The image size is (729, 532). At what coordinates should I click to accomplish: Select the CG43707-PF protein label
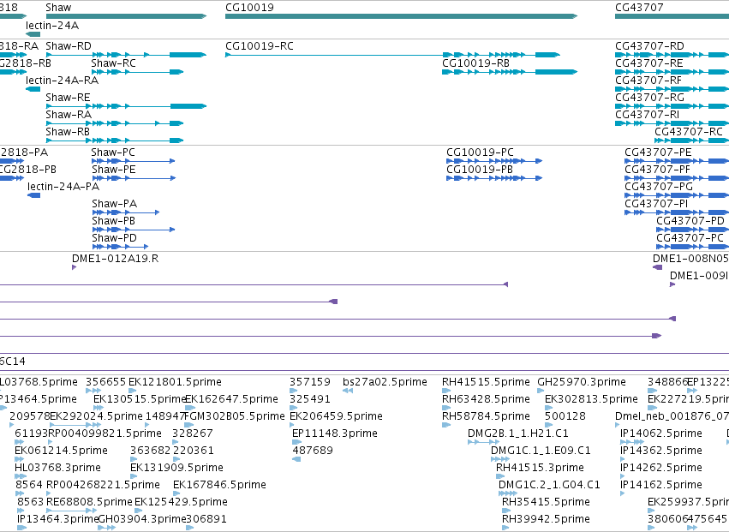click(657, 170)
